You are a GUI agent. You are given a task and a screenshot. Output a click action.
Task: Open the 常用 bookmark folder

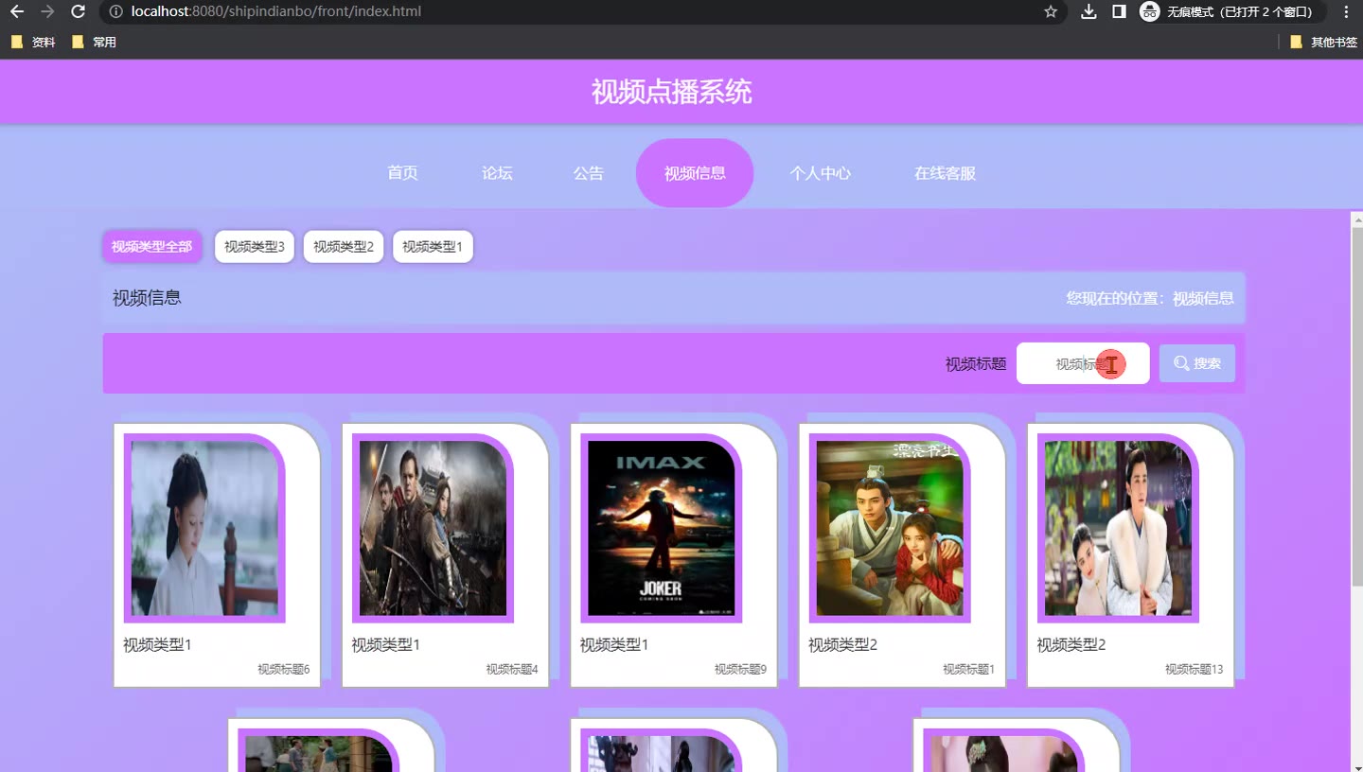(x=94, y=42)
